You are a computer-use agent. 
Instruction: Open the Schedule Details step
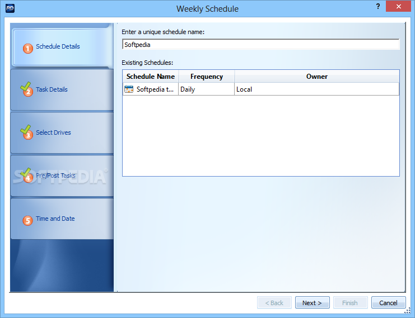63,47
